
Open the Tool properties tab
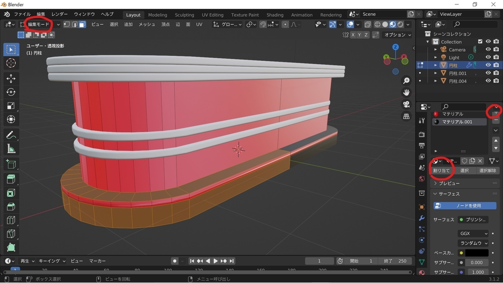422,121
